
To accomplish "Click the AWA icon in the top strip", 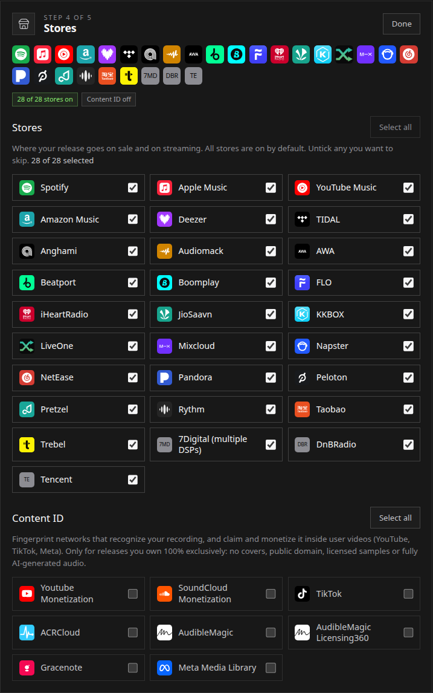I will pyautogui.click(x=193, y=54).
